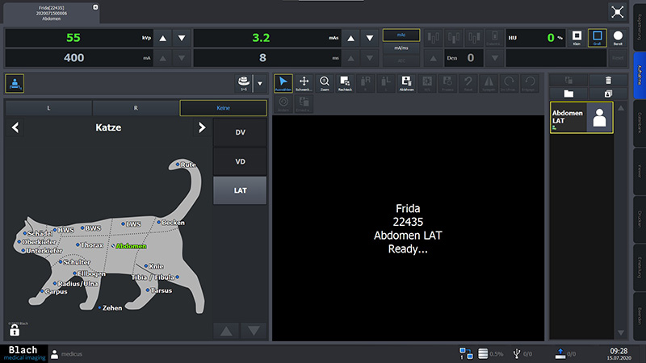The height and width of the screenshot is (363, 646).
Task: Click the Rechteck crop tool
Action: 346,83
